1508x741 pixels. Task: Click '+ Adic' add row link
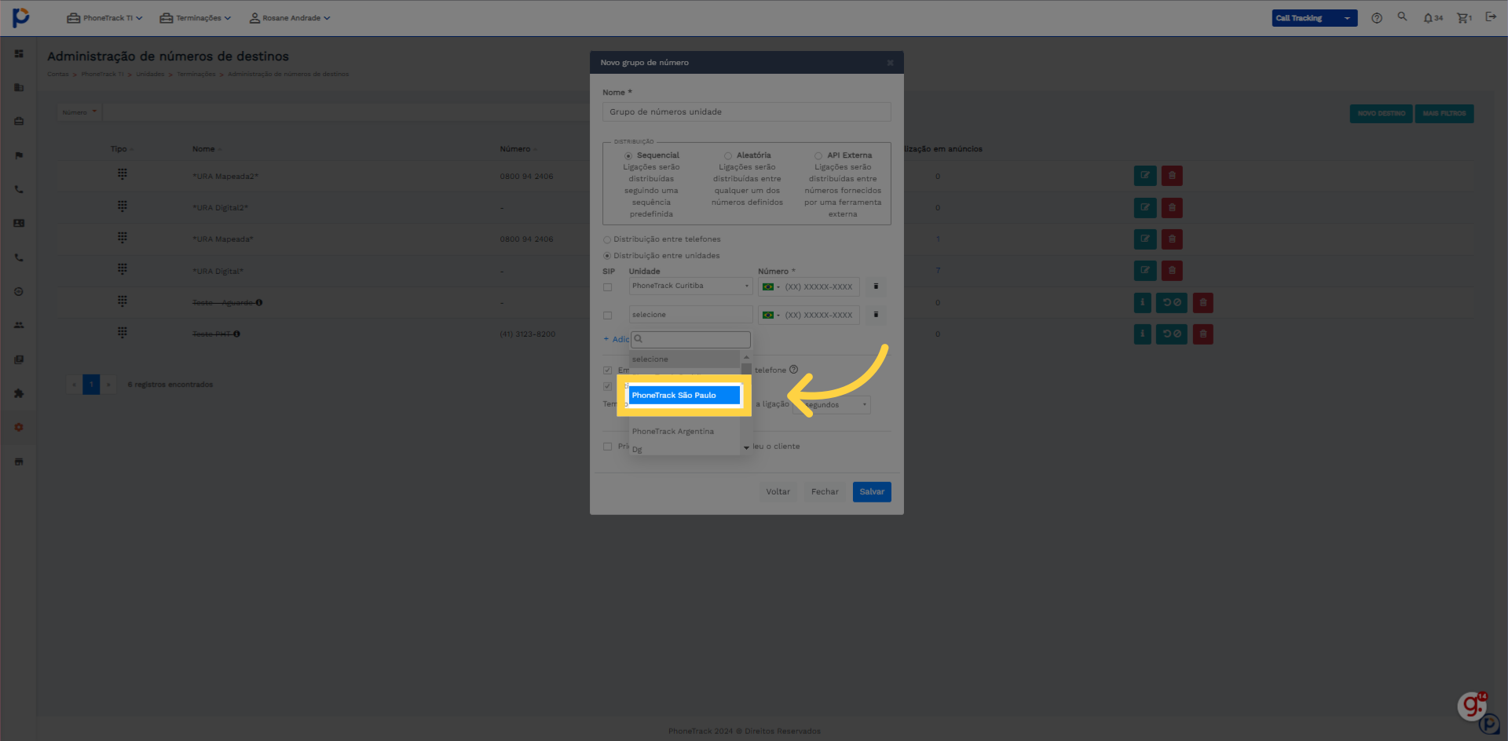pos(617,339)
